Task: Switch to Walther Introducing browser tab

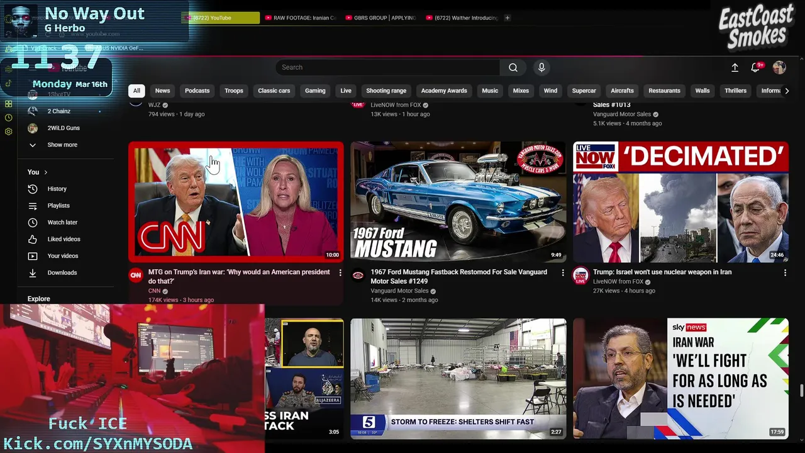Action: coord(461,18)
